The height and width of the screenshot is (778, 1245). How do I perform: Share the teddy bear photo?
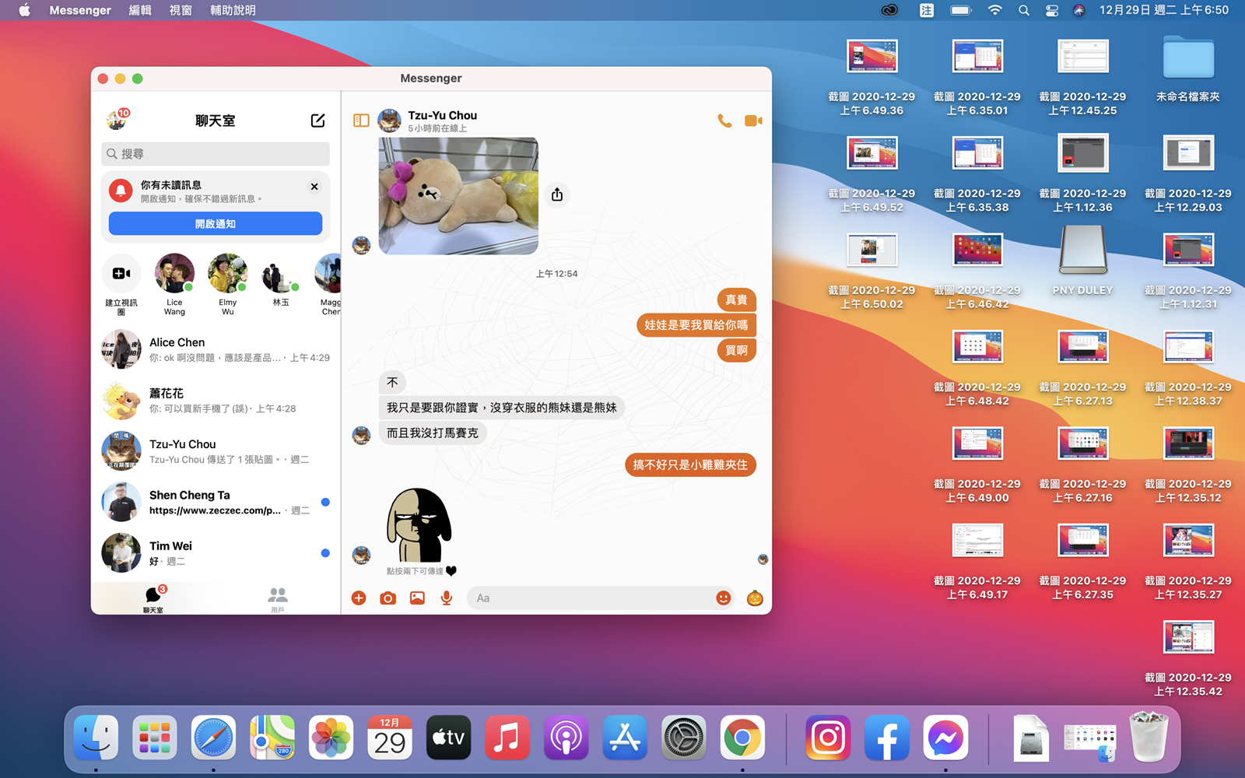pyautogui.click(x=557, y=194)
